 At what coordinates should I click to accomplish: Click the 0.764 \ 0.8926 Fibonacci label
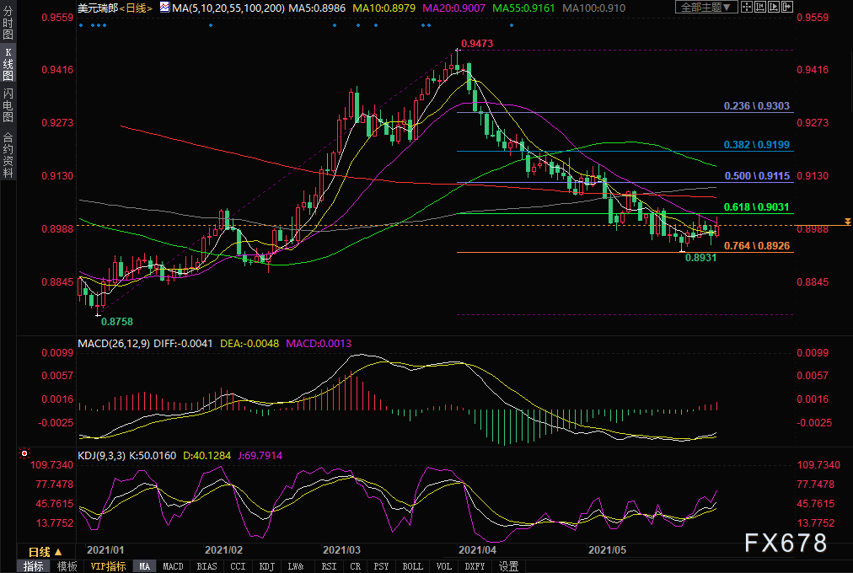[756, 246]
